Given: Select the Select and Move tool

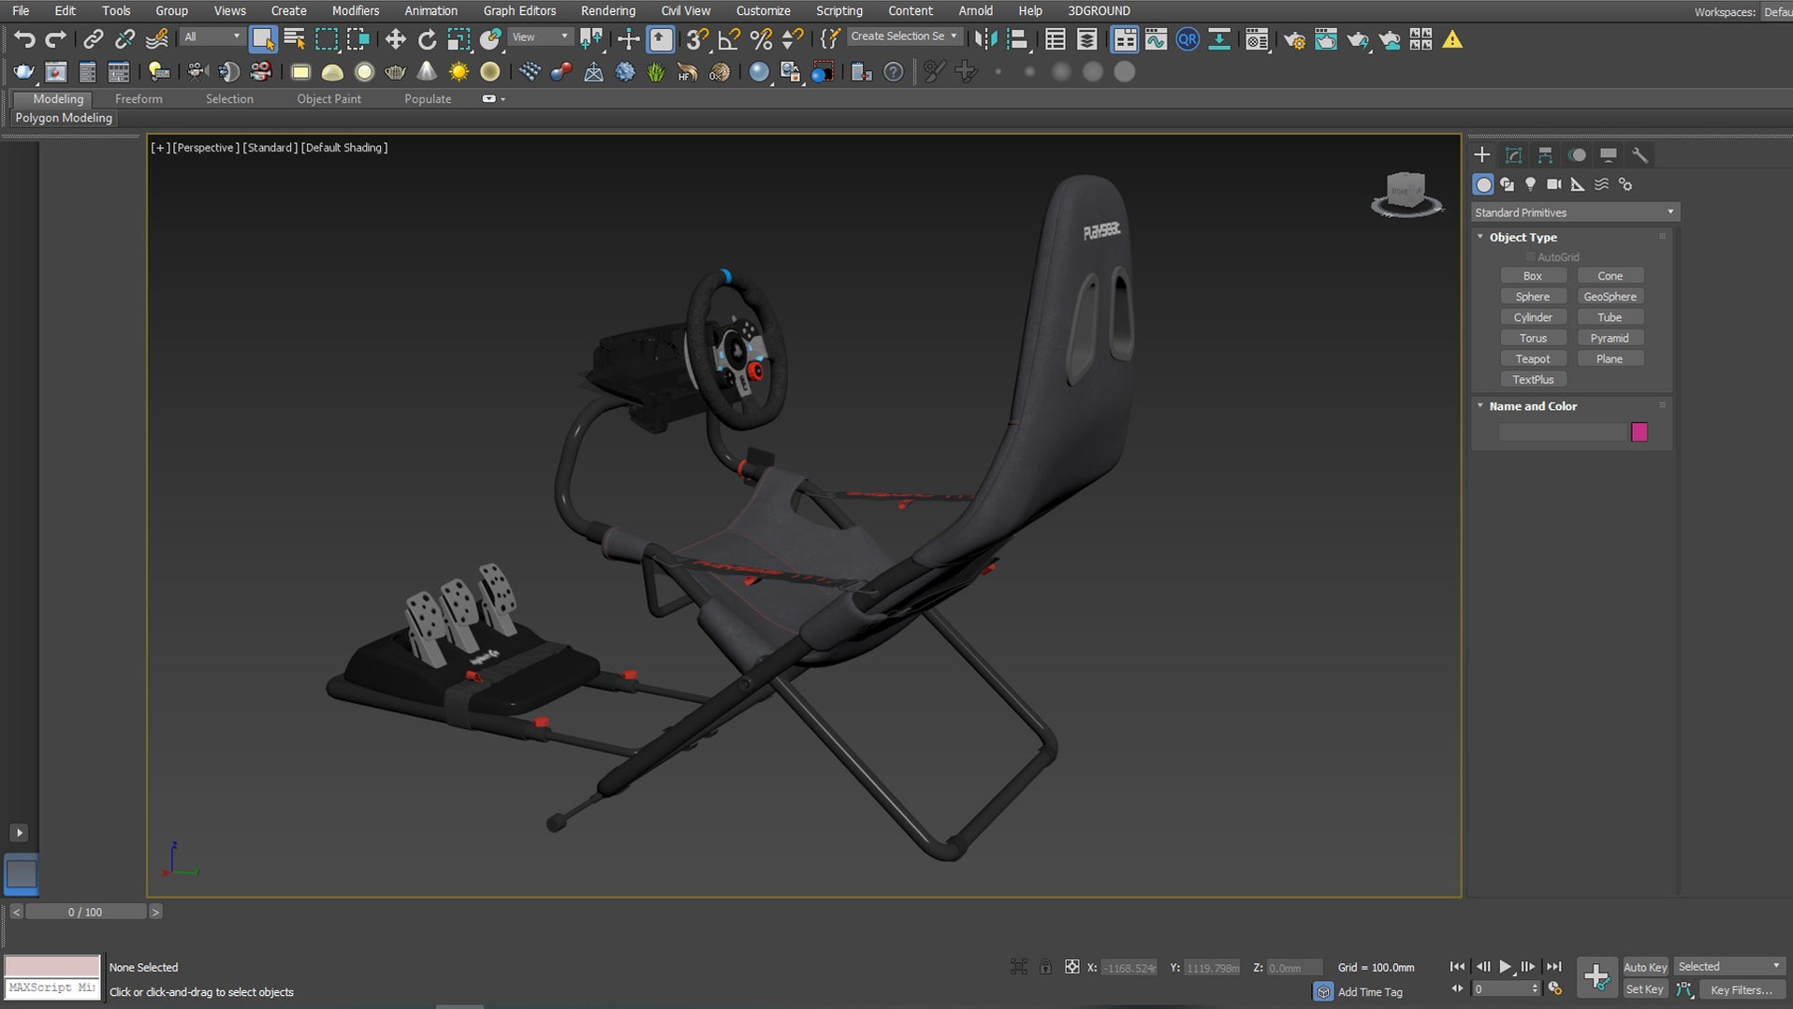Looking at the screenshot, I should pyautogui.click(x=395, y=39).
